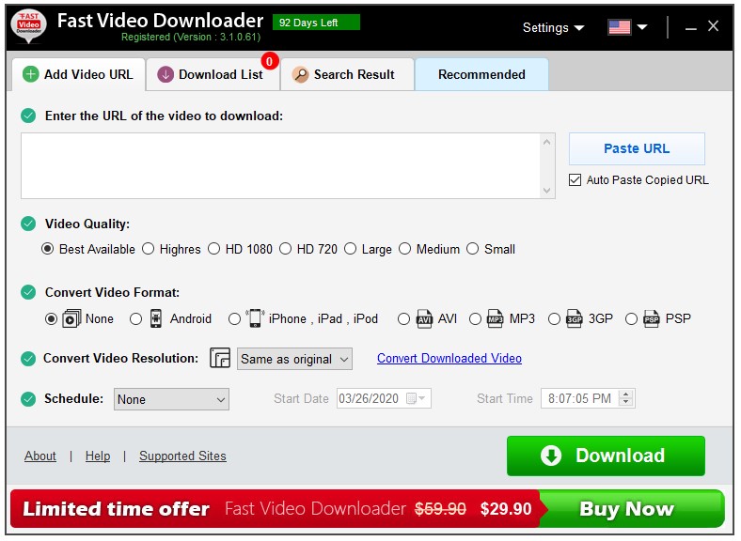Click the purple download arrow icon on Download List tab

(166, 74)
